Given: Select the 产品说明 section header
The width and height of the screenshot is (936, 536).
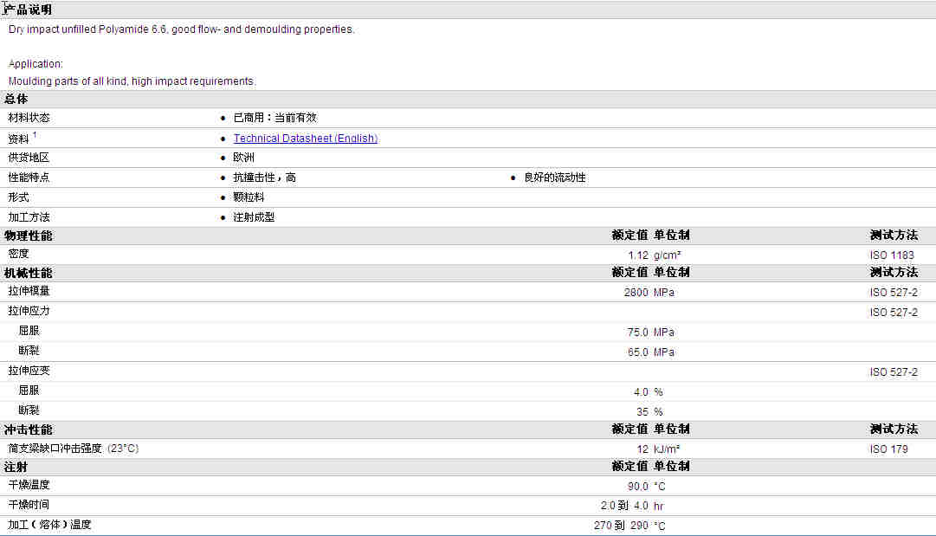Looking at the screenshot, I should (28, 10).
